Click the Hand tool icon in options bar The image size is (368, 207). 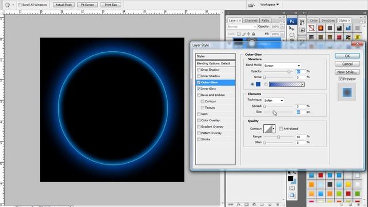[7, 5]
